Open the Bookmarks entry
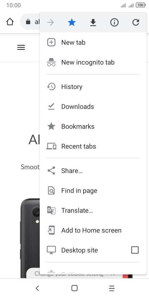Screen dimensions: 149x298 tap(93, 126)
